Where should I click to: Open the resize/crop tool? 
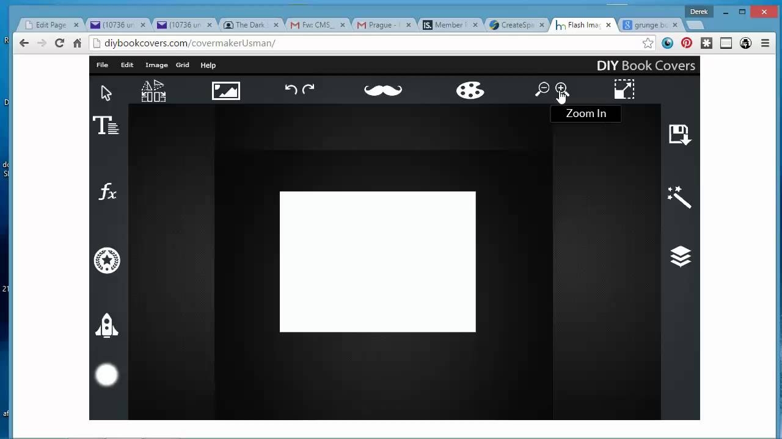click(624, 89)
